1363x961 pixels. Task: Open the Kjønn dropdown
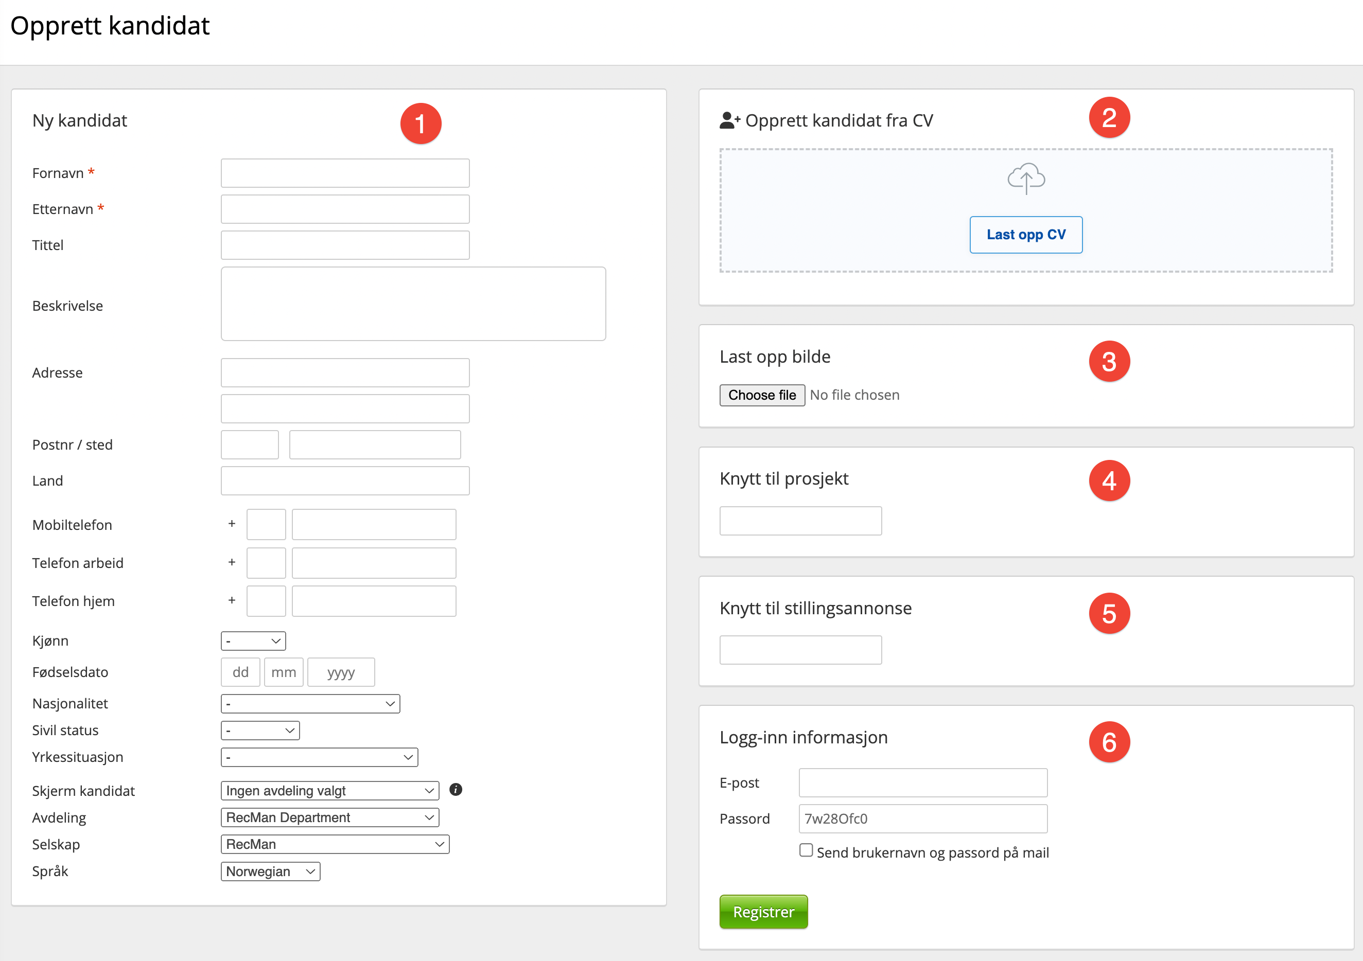[253, 640]
